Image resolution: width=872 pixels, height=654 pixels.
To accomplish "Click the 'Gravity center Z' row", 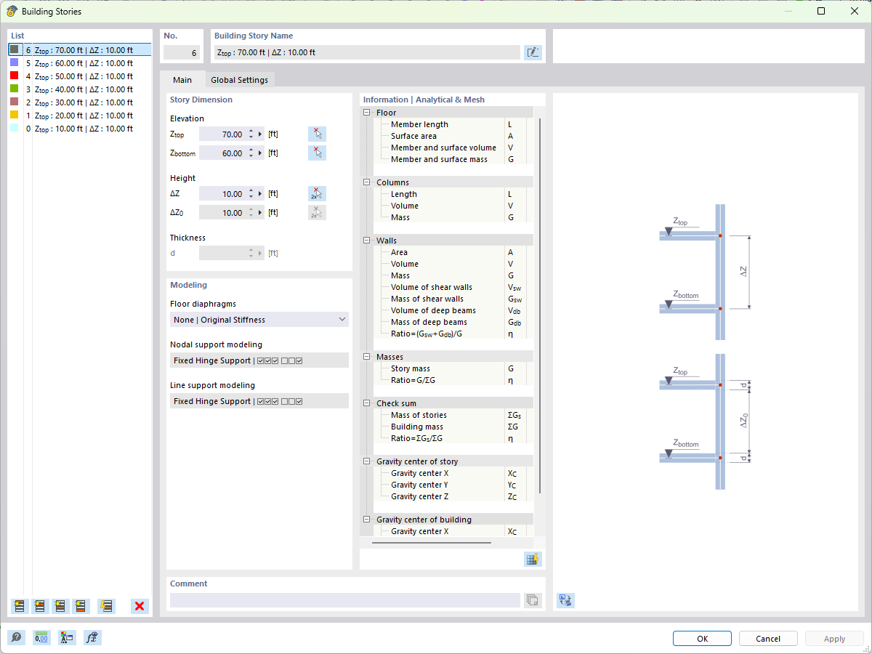I will click(452, 496).
